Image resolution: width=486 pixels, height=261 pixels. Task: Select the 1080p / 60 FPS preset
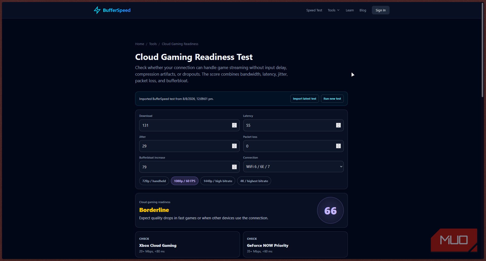(x=185, y=181)
